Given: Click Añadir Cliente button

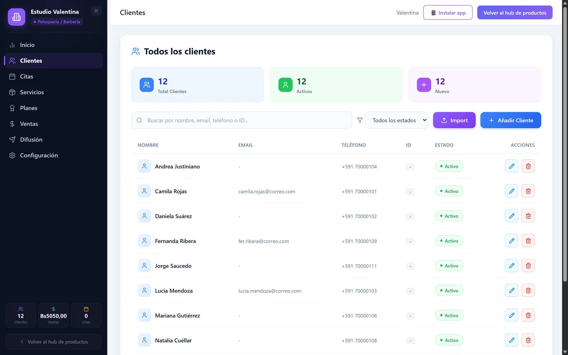Looking at the screenshot, I should (510, 120).
